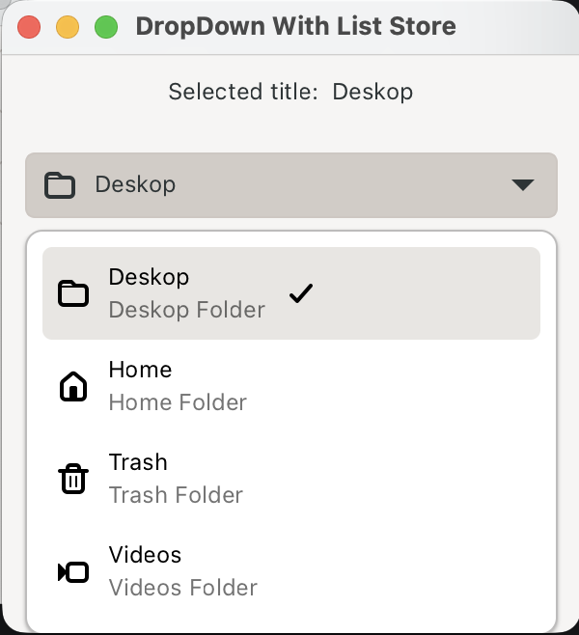The width and height of the screenshot is (579, 635).
Task: Maximize the window with the green button
Action: 106,26
